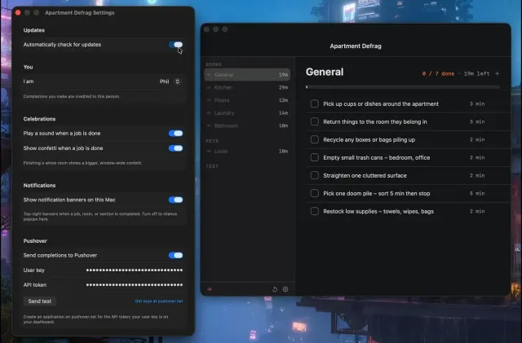
Task: Turn off Send completions to Pushover
Action: click(x=175, y=255)
